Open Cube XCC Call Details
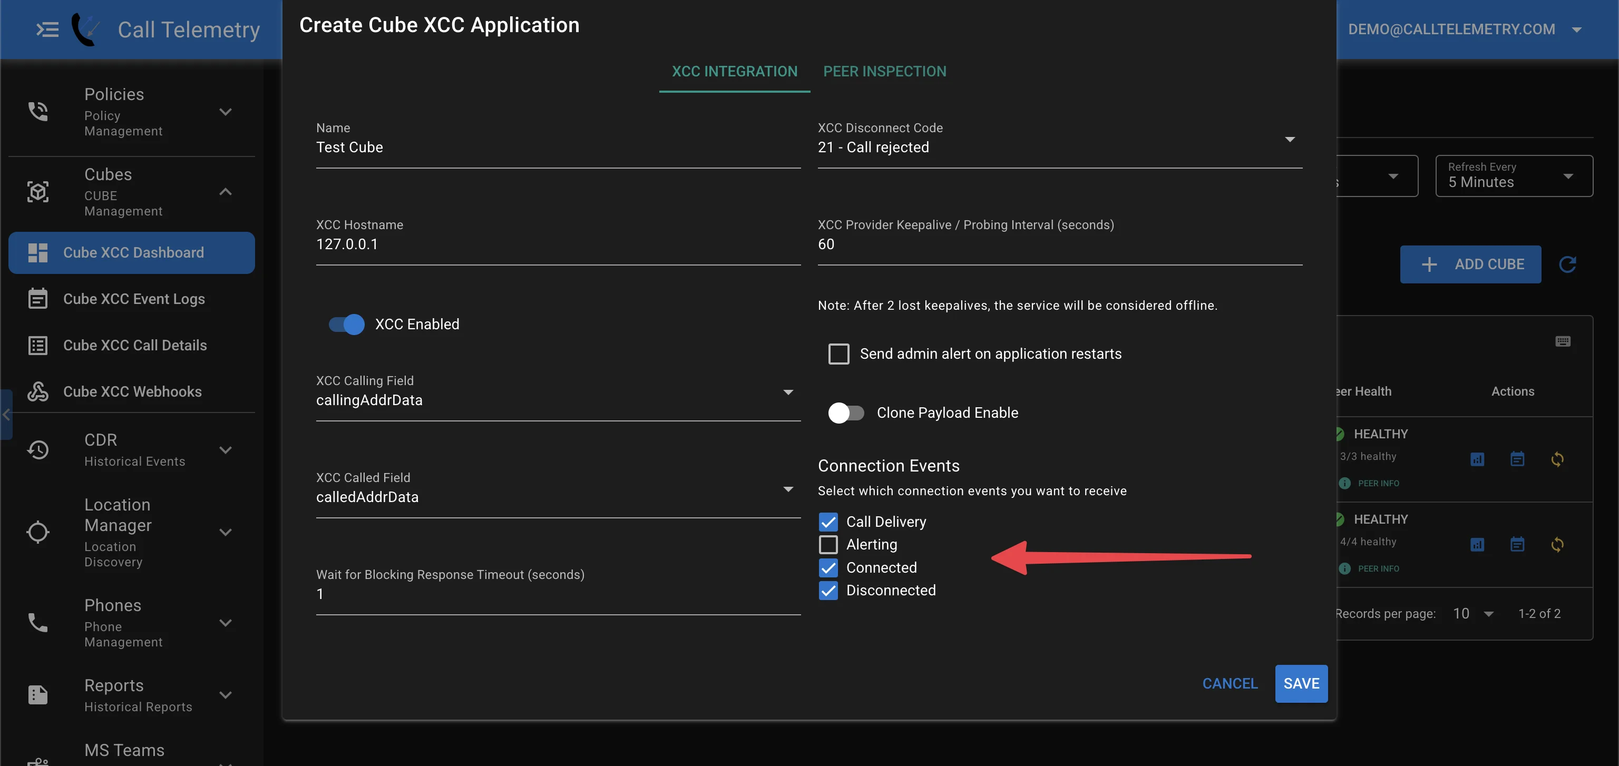Screen dimensions: 1619x766 pyautogui.click(x=131, y=345)
